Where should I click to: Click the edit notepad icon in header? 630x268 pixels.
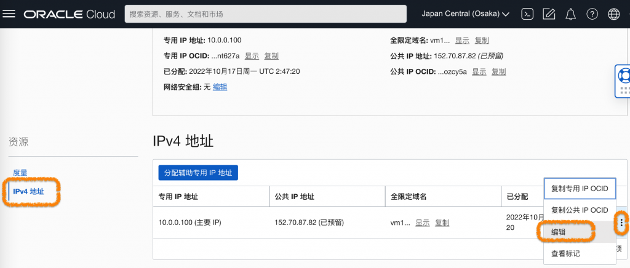coord(549,14)
